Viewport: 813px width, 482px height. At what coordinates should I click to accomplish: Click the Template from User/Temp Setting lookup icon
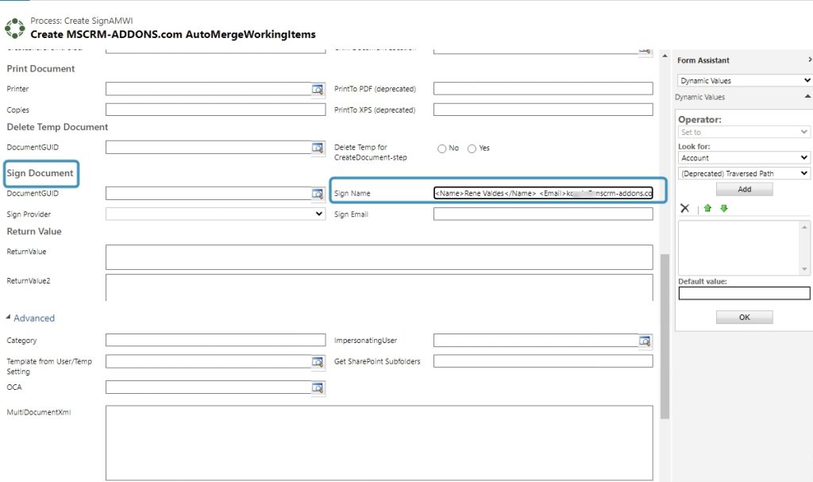(x=317, y=361)
